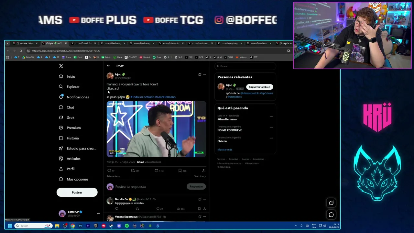Switch to the HADITA Chisa browser tab
The height and width of the screenshot is (233, 414).
[x=24, y=43]
